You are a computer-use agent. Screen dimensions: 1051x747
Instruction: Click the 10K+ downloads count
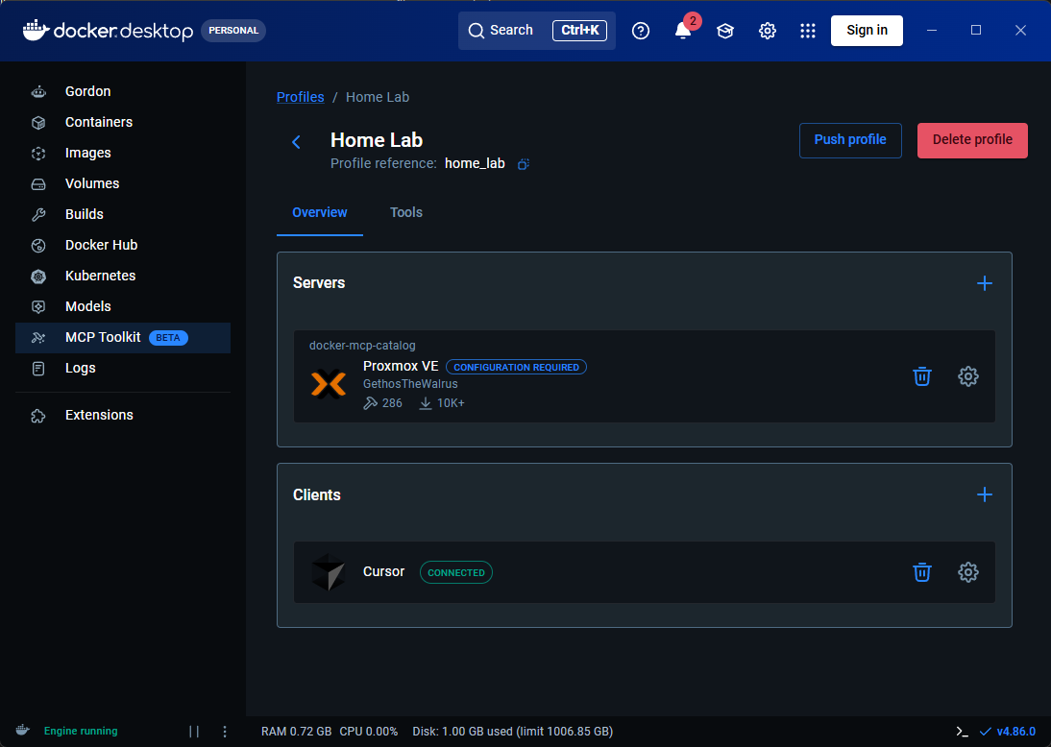click(442, 403)
